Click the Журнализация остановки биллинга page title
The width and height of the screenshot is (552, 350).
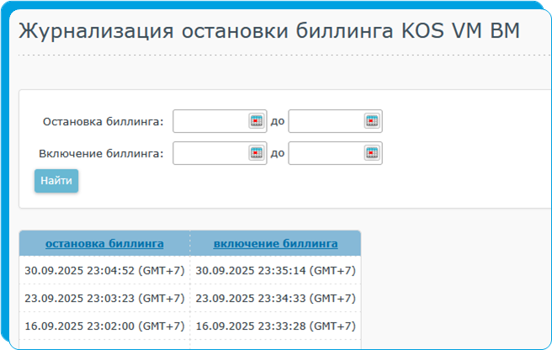(269, 31)
